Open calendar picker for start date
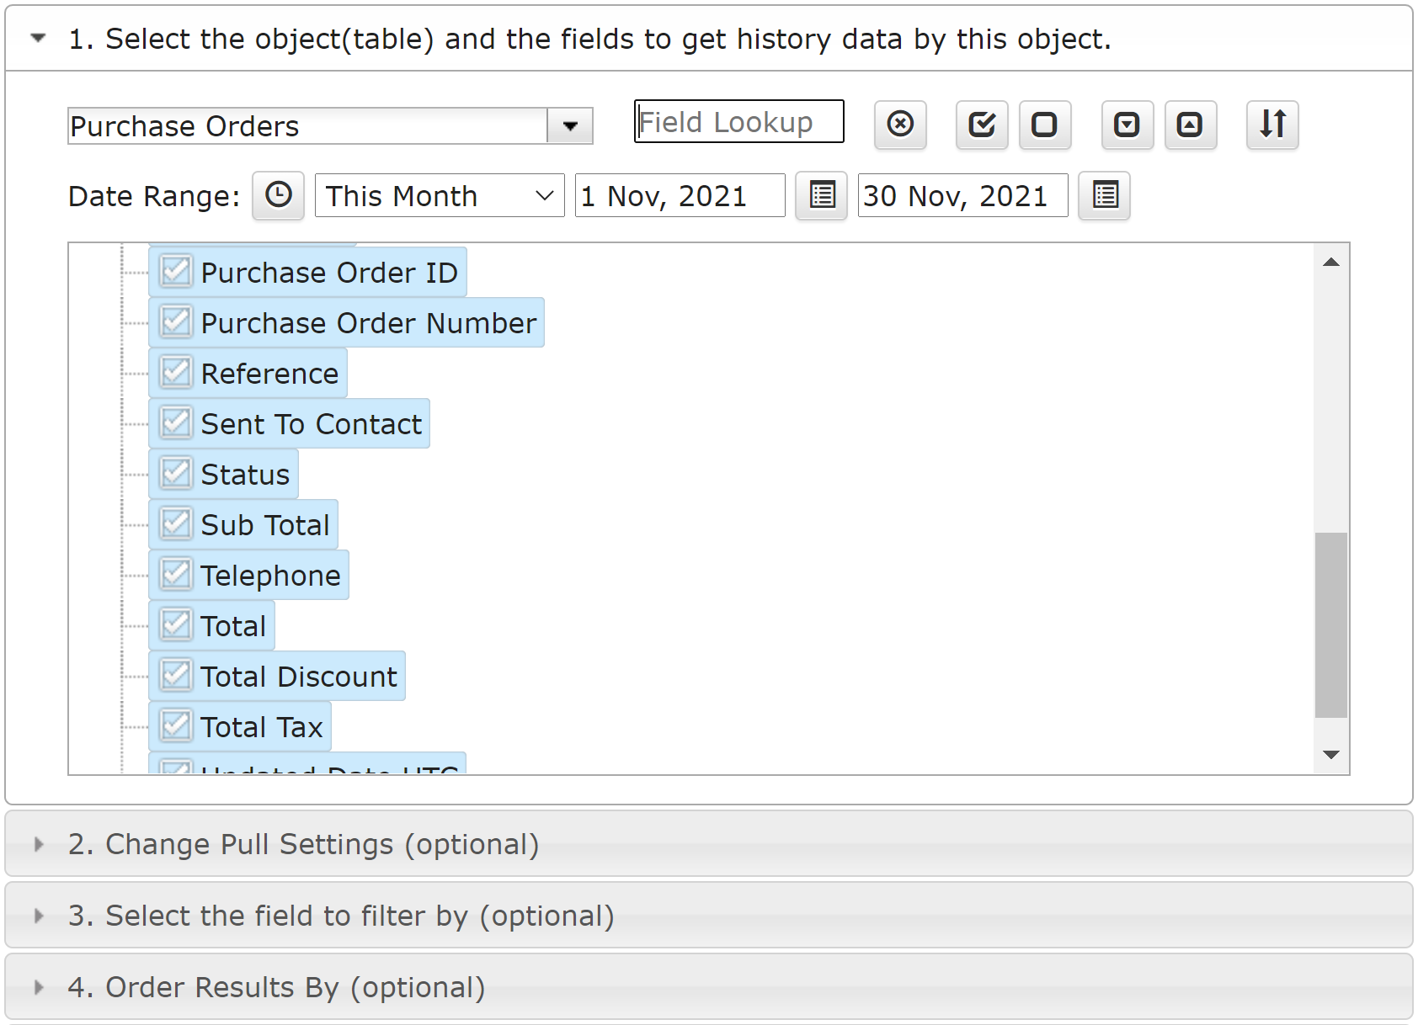The image size is (1418, 1025). point(821,196)
